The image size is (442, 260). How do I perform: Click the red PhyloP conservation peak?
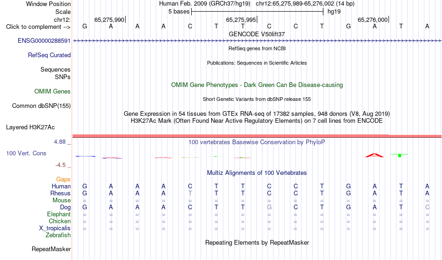(375, 155)
